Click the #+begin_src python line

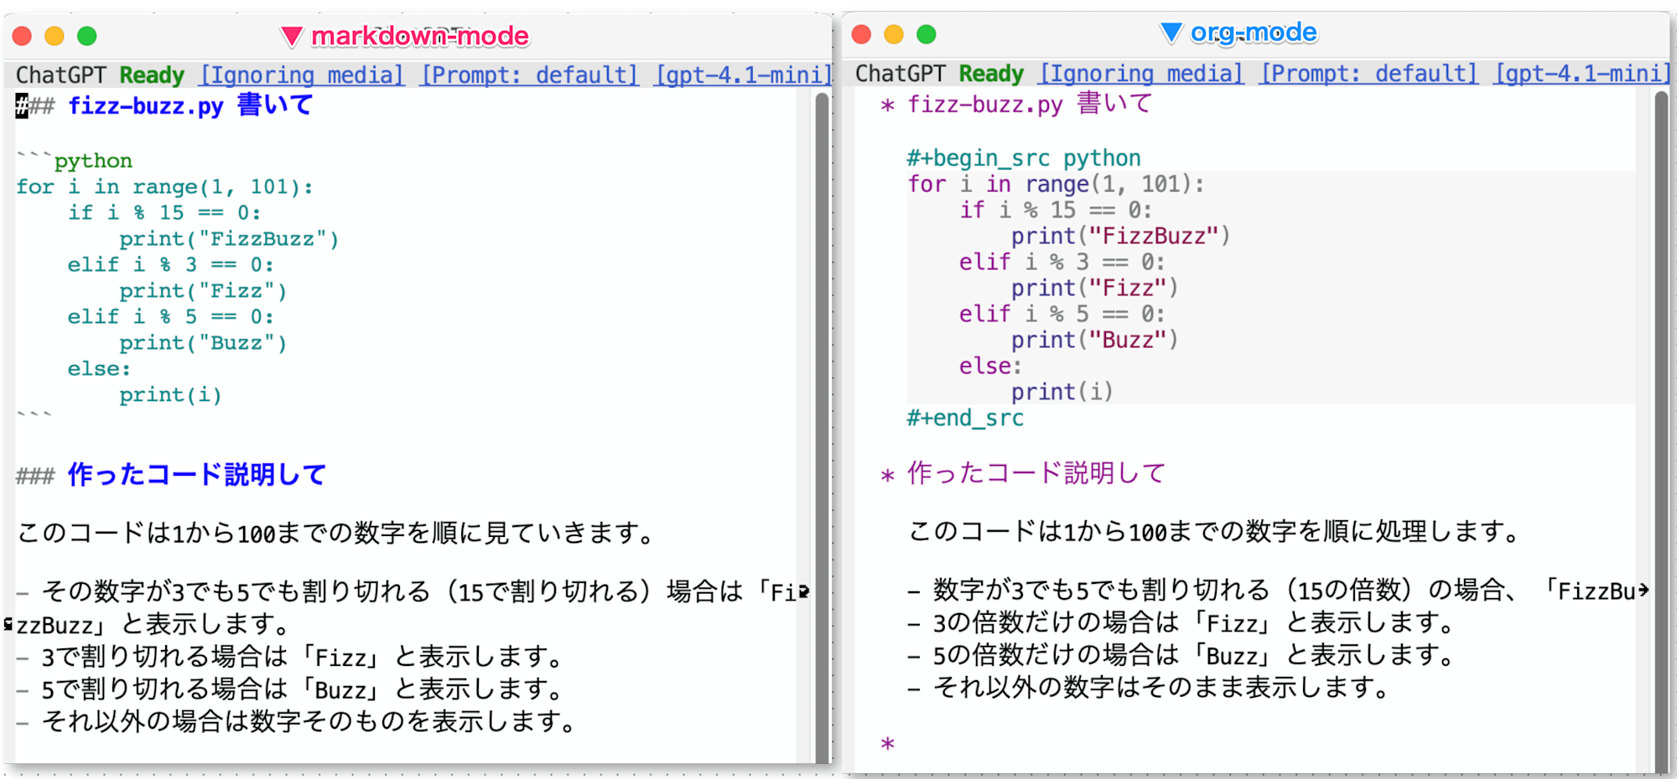[x=1024, y=158]
